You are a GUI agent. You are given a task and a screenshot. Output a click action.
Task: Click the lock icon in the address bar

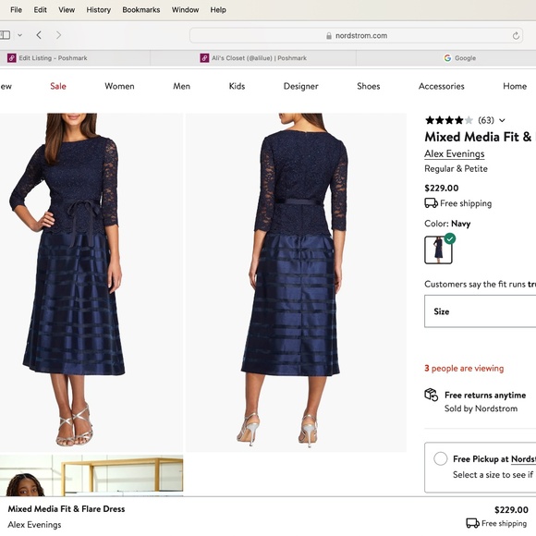tap(329, 36)
